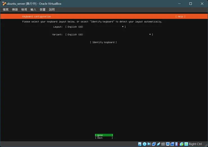Open the 說明 (Help) menu
The height and width of the screenshot is (147, 208).
52,10
